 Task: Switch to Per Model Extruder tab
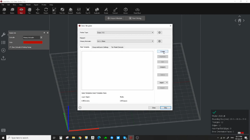(118, 47)
